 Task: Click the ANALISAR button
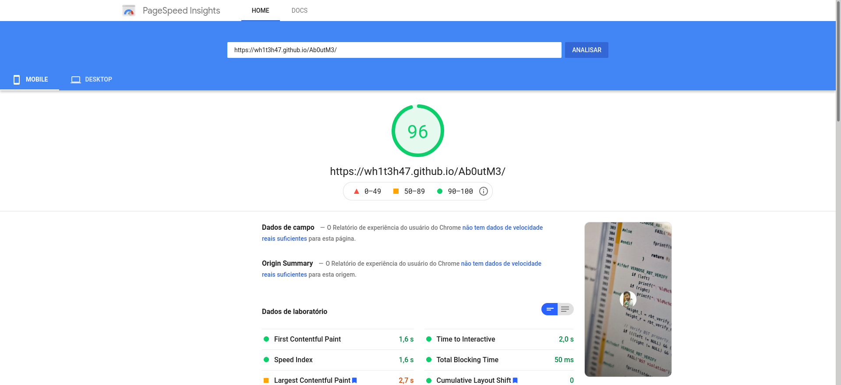(x=587, y=50)
